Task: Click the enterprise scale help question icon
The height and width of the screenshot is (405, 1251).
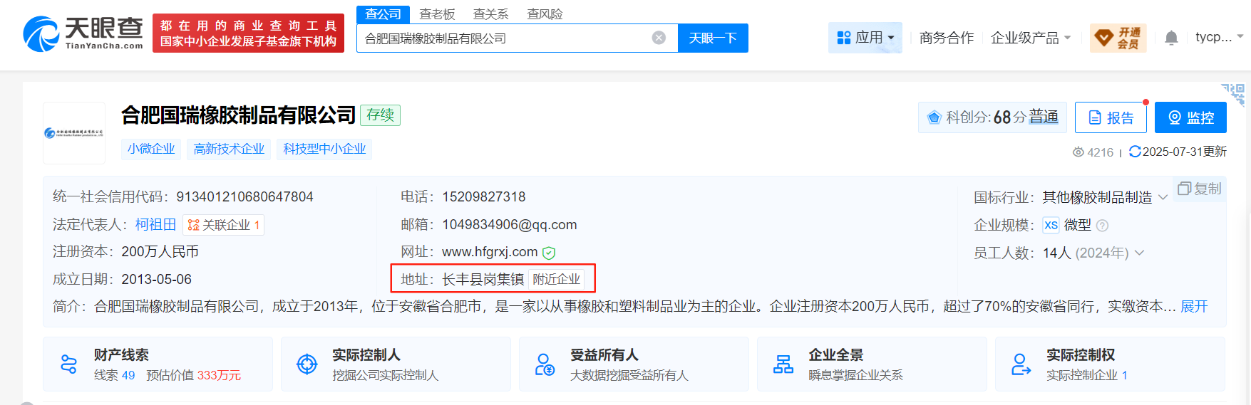Action: [x=1102, y=226]
